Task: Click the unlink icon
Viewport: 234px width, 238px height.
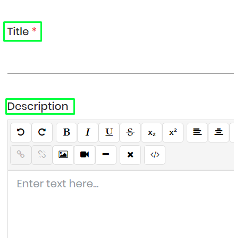Action: click(x=42, y=155)
